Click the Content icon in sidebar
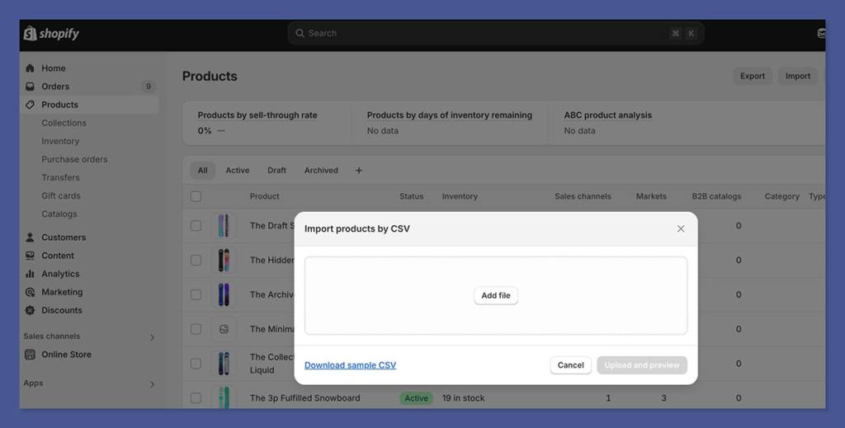 [31, 256]
